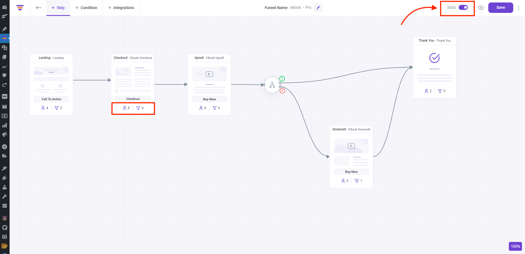Open the Condition tab
Image resolution: width=525 pixels, height=254 pixels.
(x=86, y=8)
